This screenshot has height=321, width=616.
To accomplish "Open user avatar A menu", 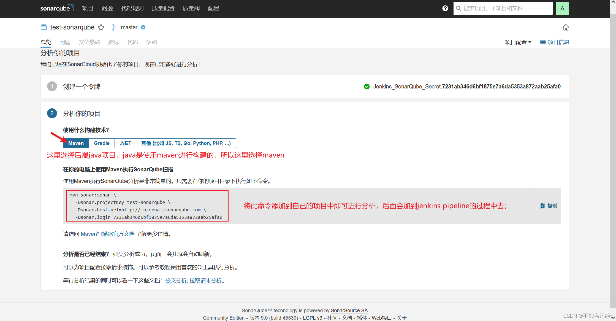I will [x=562, y=8].
